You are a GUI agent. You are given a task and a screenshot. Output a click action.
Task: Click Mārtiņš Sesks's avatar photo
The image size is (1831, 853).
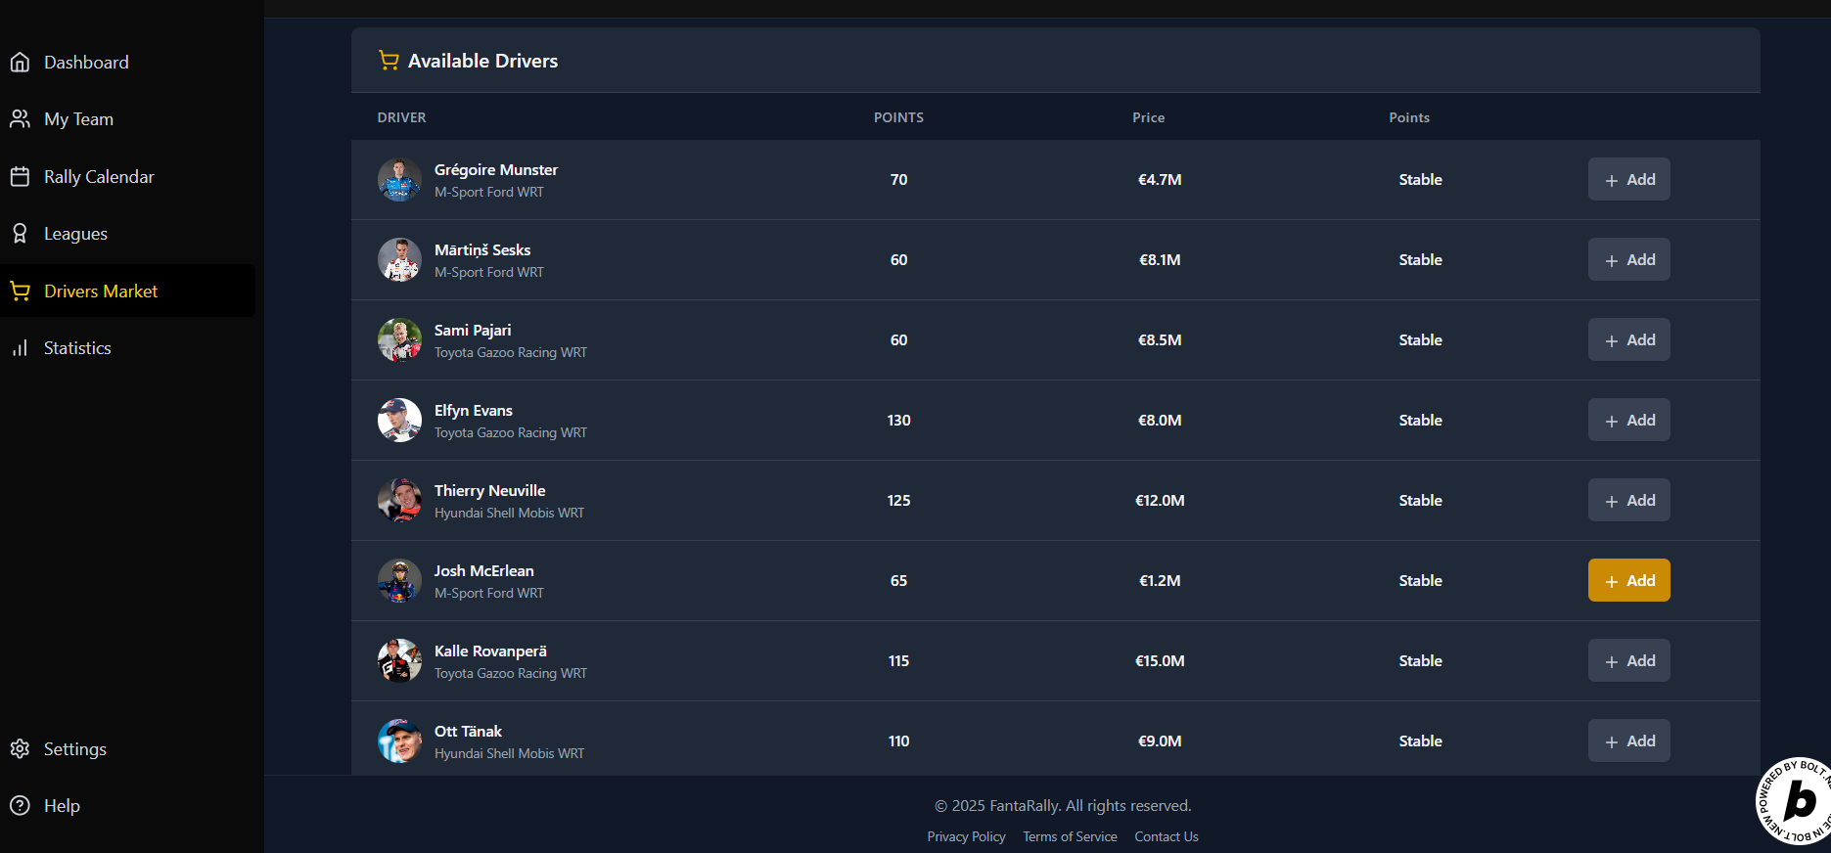click(399, 259)
